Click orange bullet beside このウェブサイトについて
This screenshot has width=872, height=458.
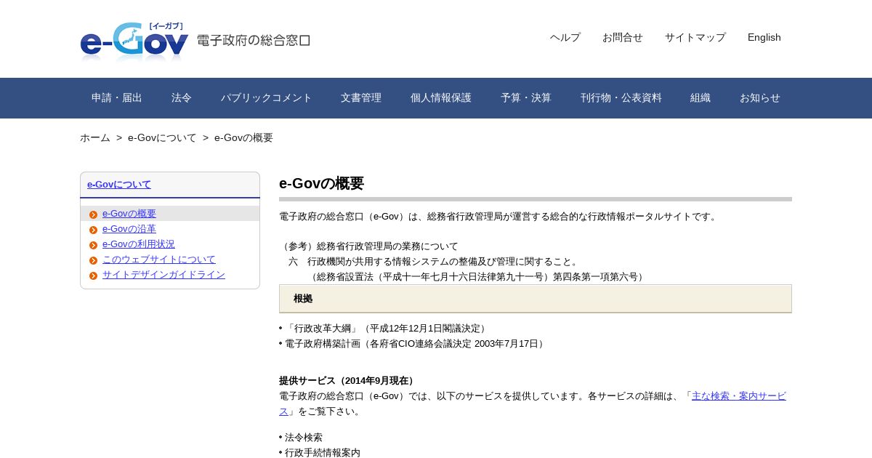click(x=93, y=260)
